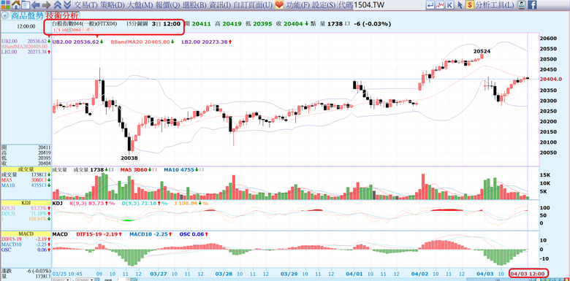Click the double up chevron icon
Screen dimensions: 570x281
58,4
